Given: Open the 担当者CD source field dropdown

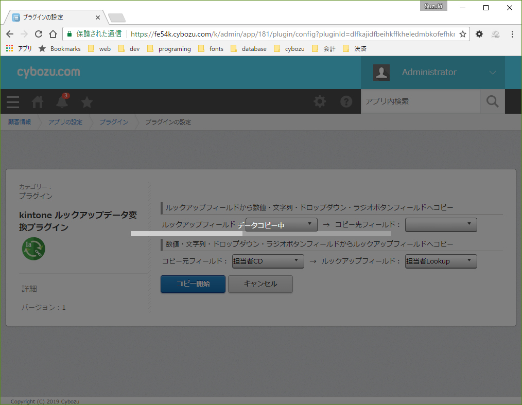Looking at the screenshot, I should [x=268, y=261].
